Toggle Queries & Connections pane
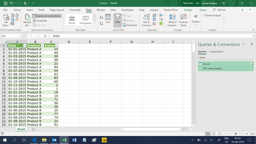Image resolution: width=256 pixels, height=144 pixels. pos(47,16)
